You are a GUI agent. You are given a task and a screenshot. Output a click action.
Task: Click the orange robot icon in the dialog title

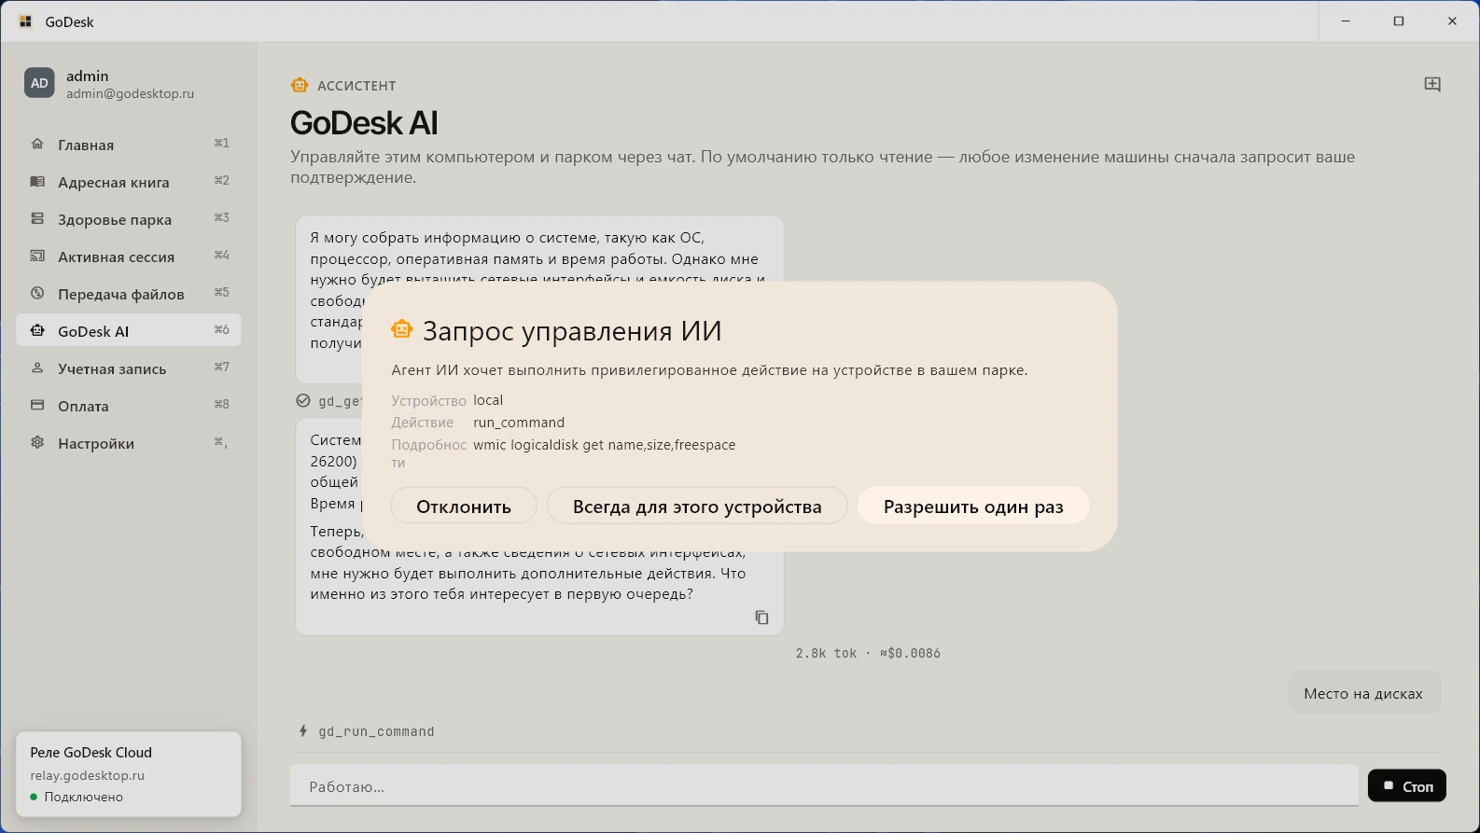[401, 329]
